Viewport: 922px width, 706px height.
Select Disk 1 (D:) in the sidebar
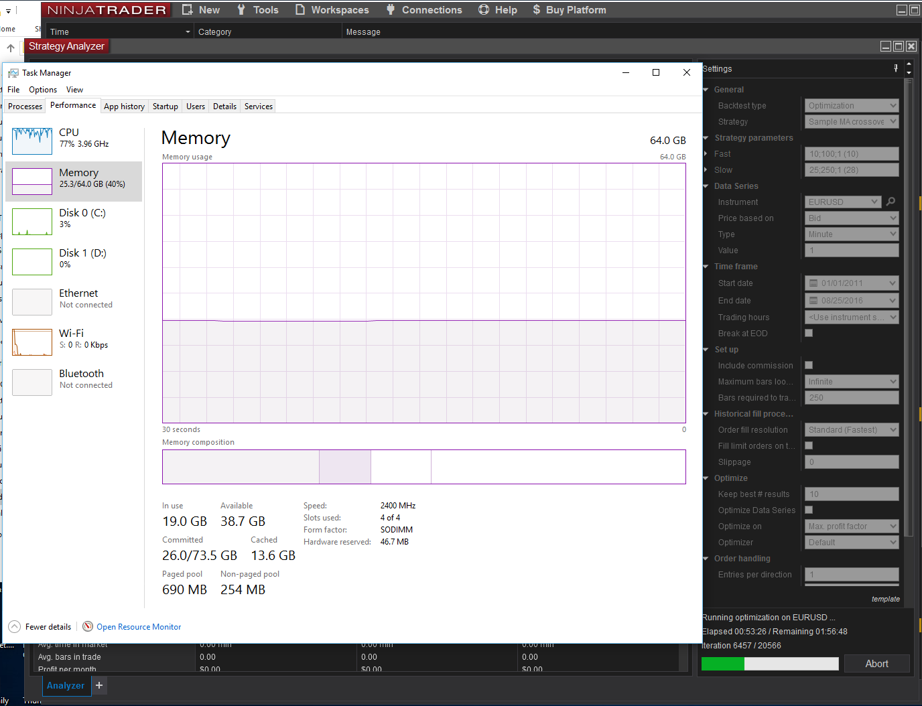click(74, 262)
